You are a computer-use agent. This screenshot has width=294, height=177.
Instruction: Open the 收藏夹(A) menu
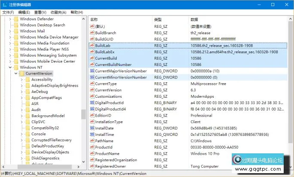coord(59,12)
